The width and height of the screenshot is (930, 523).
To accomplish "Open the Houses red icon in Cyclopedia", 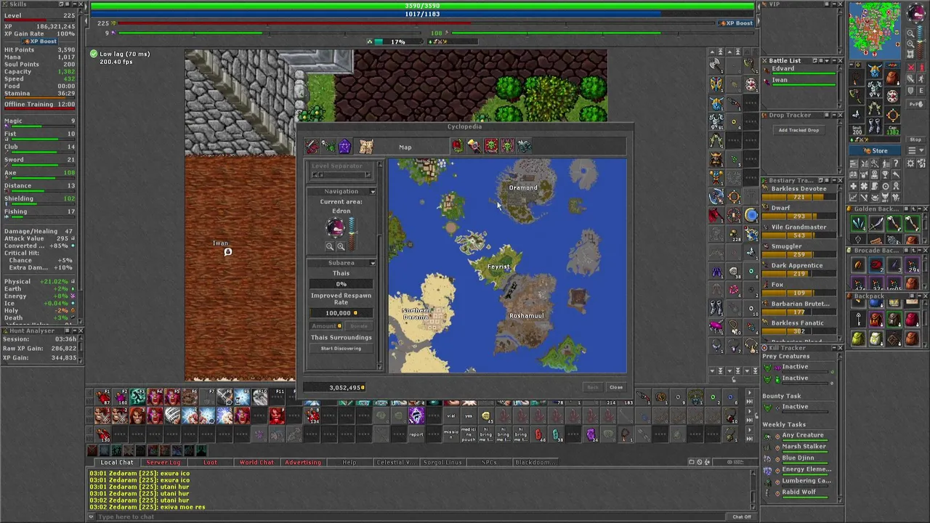I will pyautogui.click(x=457, y=147).
